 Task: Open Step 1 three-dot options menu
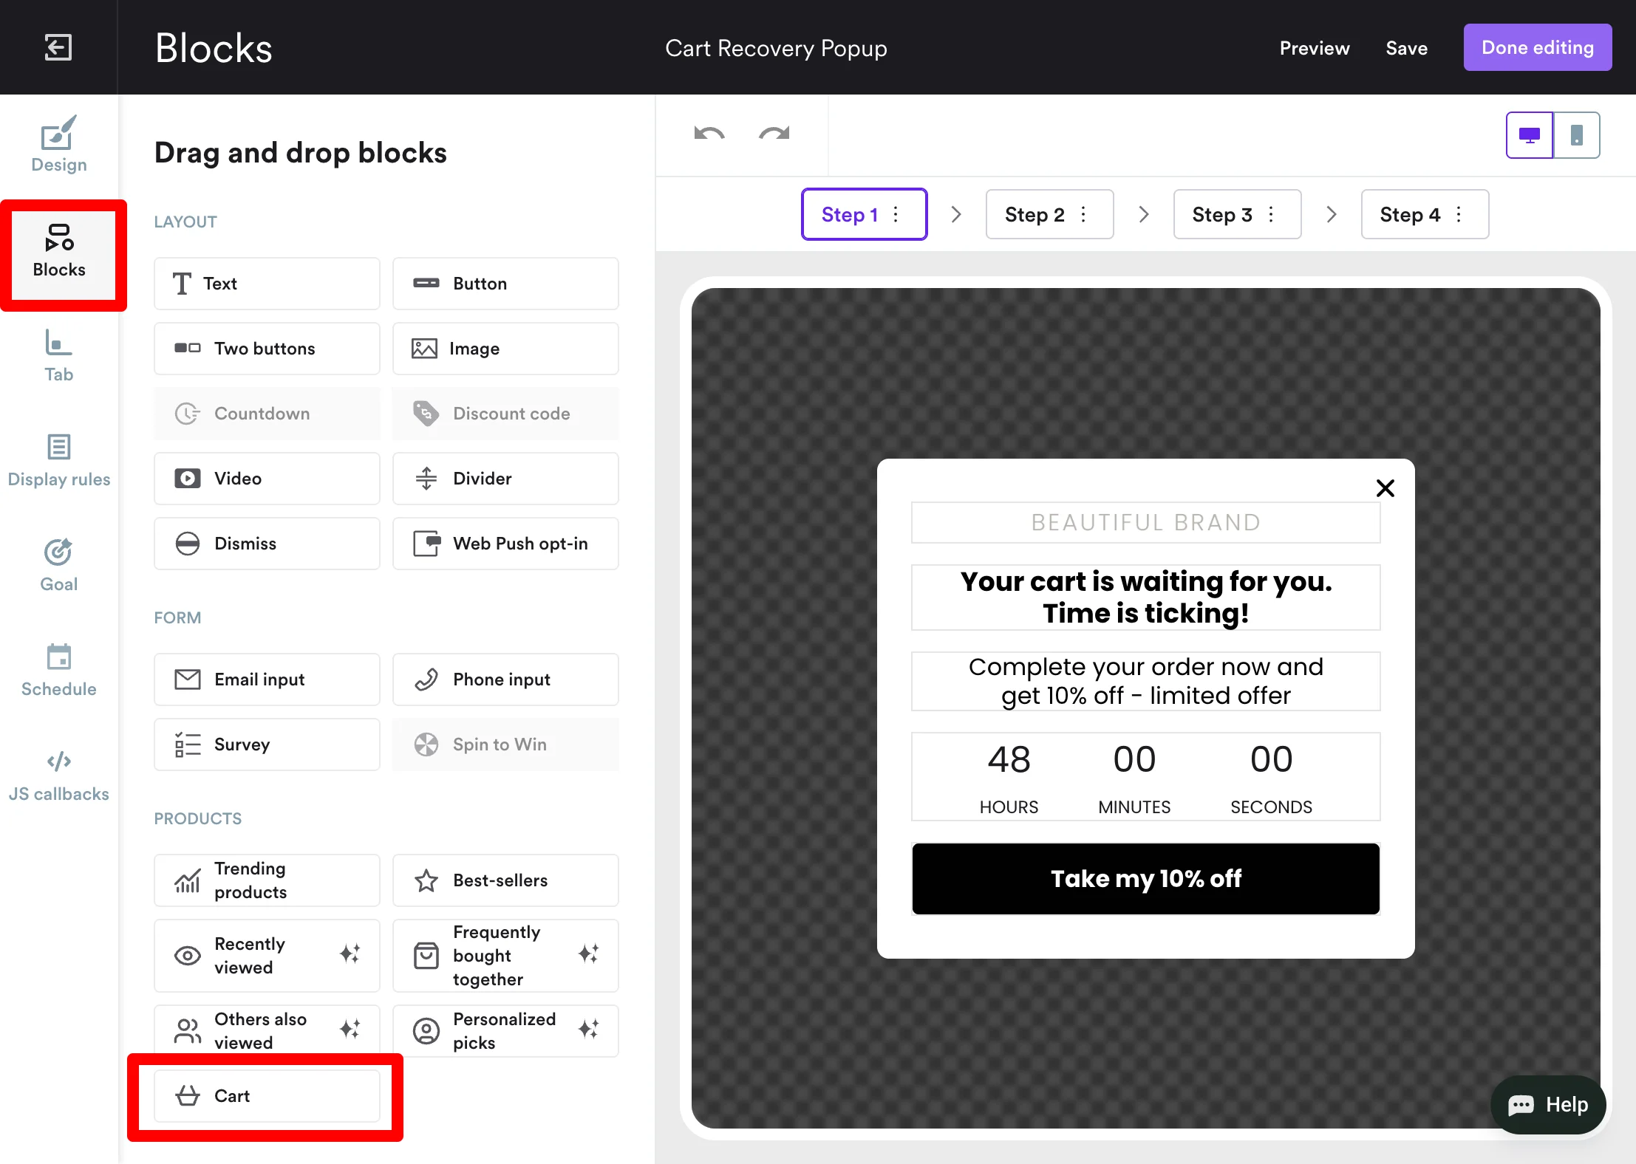point(896,214)
